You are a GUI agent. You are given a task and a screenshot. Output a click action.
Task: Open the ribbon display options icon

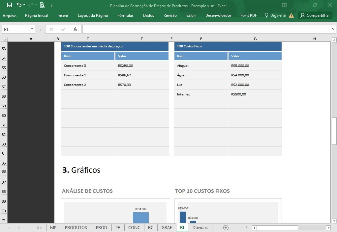point(284,5)
